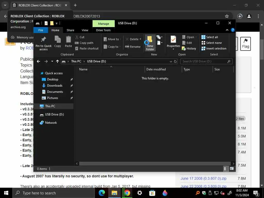The height and width of the screenshot is (198, 264).
Task: Expand the Delete dropdown arrow
Action: pos(140,39)
